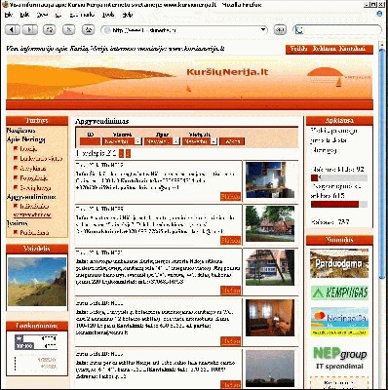Click the Forward arrow toolbar button
Image resolution: width=388 pixels, height=390 pixels.
(x=30, y=30)
